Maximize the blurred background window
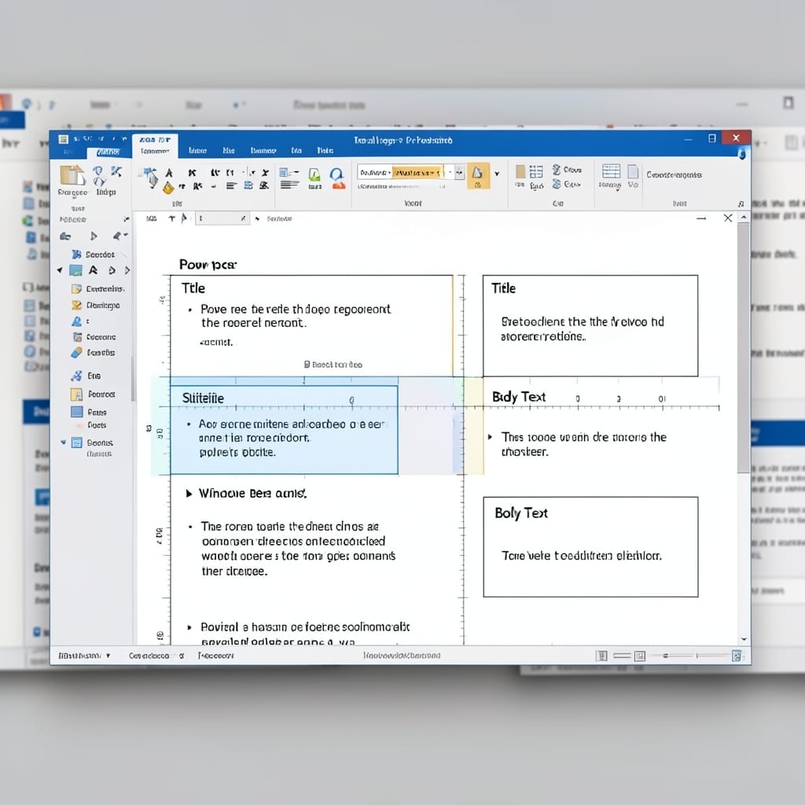Image resolution: width=805 pixels, height=805 pixels. (x=788, y=103)
